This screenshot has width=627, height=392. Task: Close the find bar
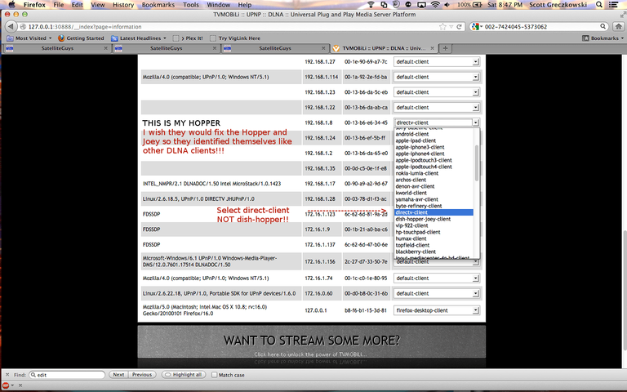[x=7, y=375]
